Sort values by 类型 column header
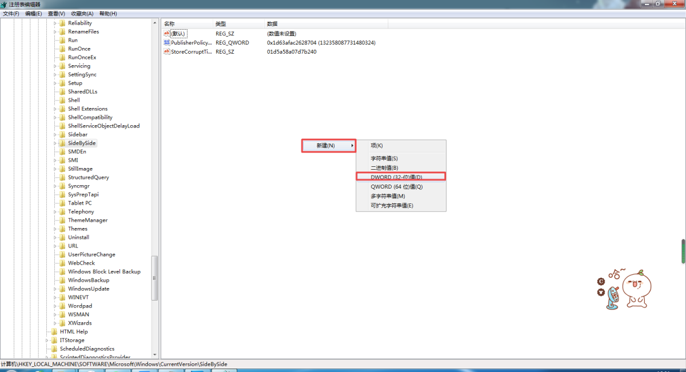The width and height of the screenshot is (686, 372). tap(238, 24)
